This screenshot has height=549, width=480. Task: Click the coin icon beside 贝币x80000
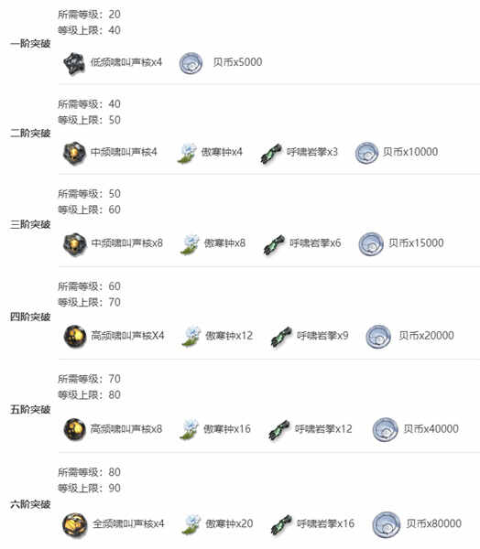[x=387, y=524]
